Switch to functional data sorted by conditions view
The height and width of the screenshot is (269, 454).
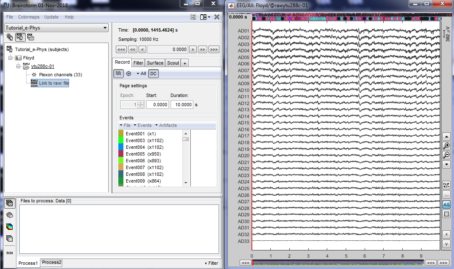(31, 37)
